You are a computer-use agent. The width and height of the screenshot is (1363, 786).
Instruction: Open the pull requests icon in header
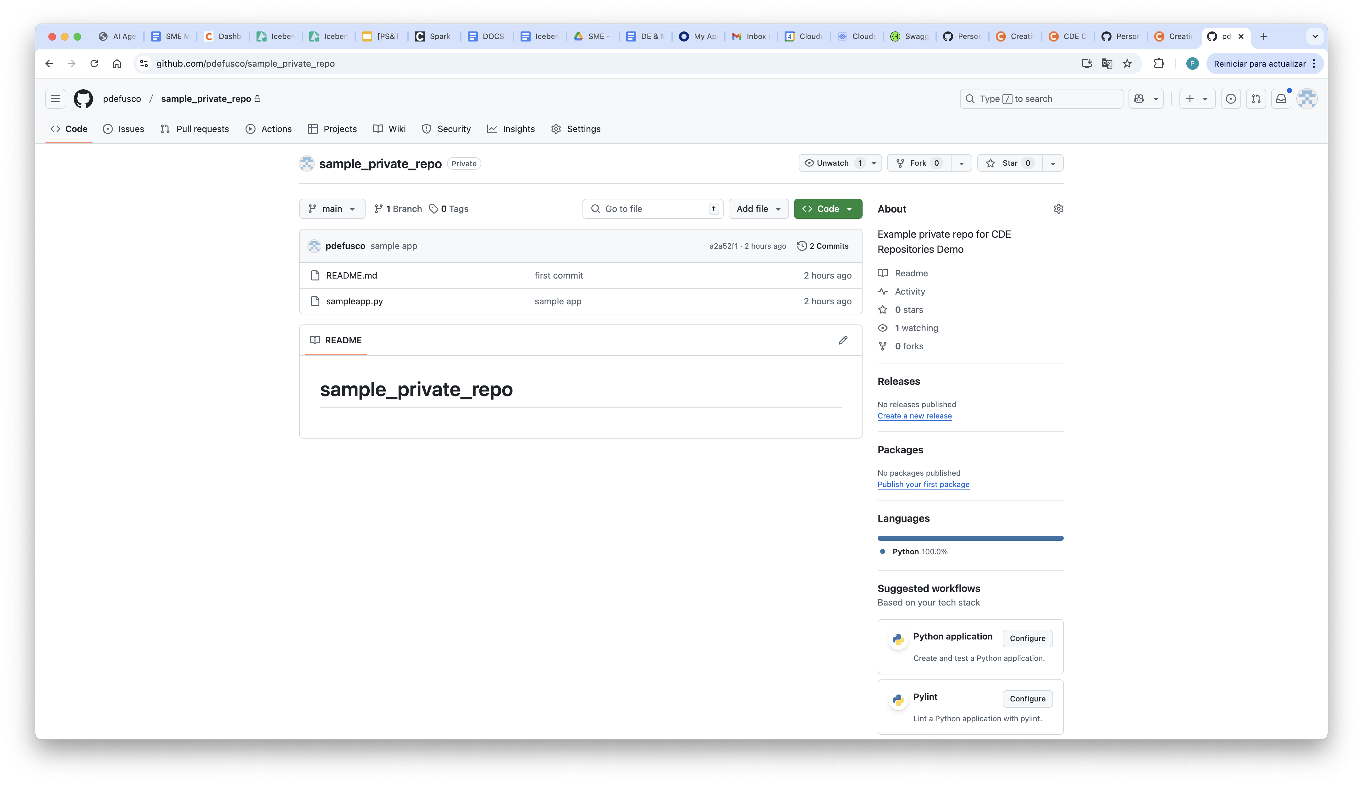[1255, 99]
